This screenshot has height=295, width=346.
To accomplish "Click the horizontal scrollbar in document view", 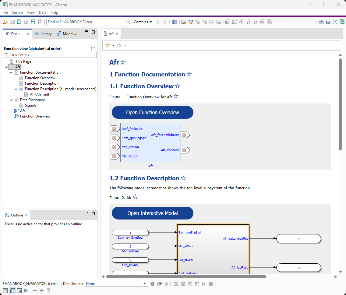I will (x=186, y=276).
